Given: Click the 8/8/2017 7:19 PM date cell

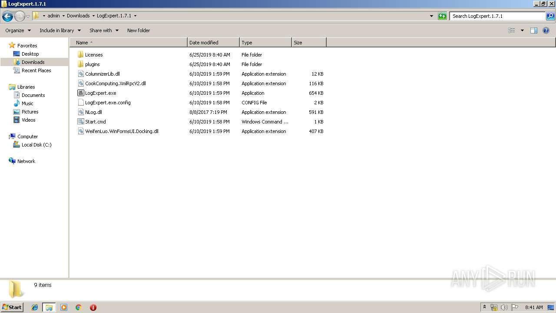Looking at the screenshot, I should pos(208,112).
